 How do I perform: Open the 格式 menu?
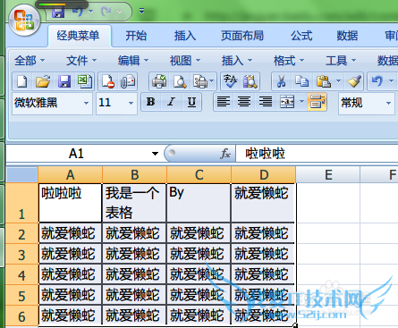(289, 61)
